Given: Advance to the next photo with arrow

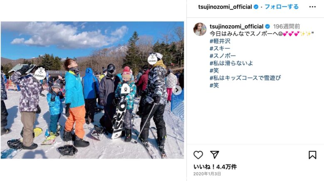Looking at the screenshot, I should click(x=177, y=90).
